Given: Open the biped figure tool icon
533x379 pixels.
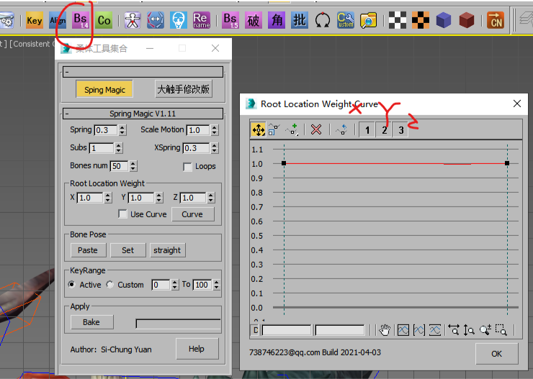Looking at the screenshot, I should [x=133, y=20].
